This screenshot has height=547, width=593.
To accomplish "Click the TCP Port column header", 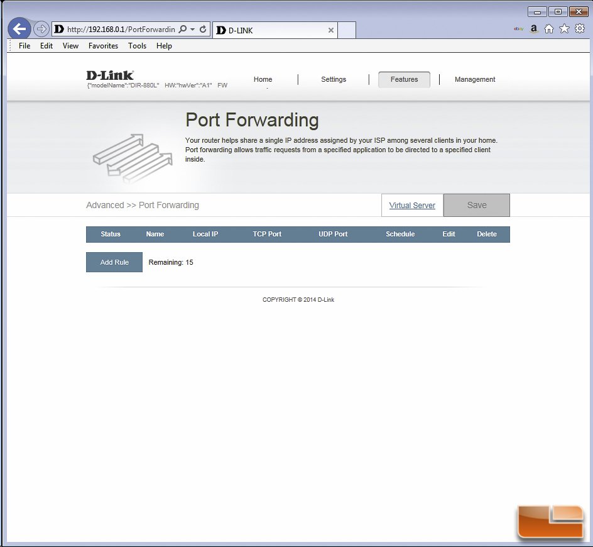I will pos(267,234).
